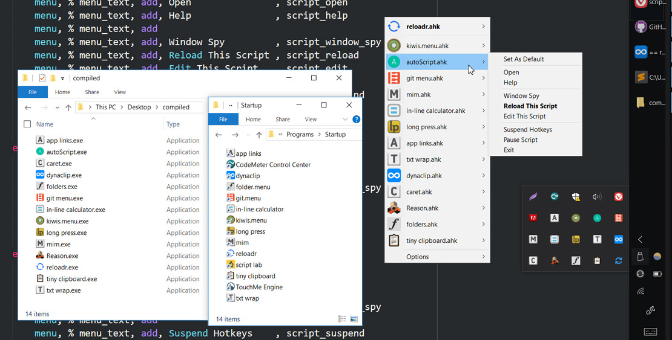Click the GitHub icon on the taskbar
Image resolution: width=672 pixels, height=340 pixels.
[641, 27]
